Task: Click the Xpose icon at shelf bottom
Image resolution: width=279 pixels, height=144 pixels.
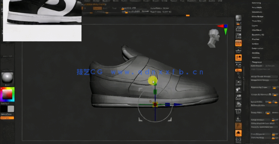Action: click(239, 140)
